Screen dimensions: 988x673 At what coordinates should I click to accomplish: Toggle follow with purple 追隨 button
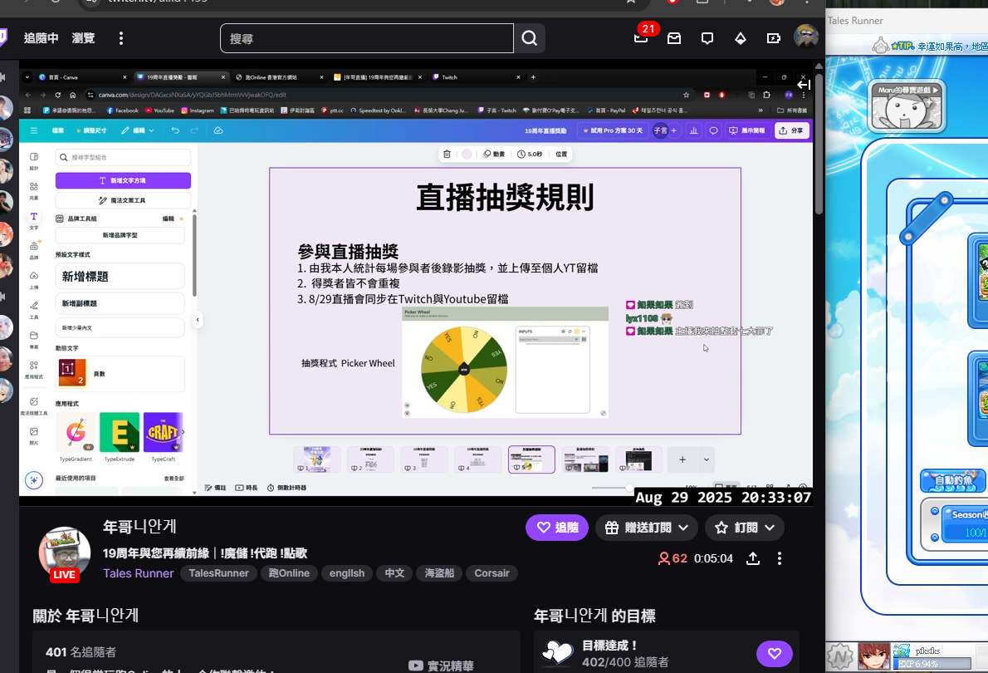click(x=556, y=528)
